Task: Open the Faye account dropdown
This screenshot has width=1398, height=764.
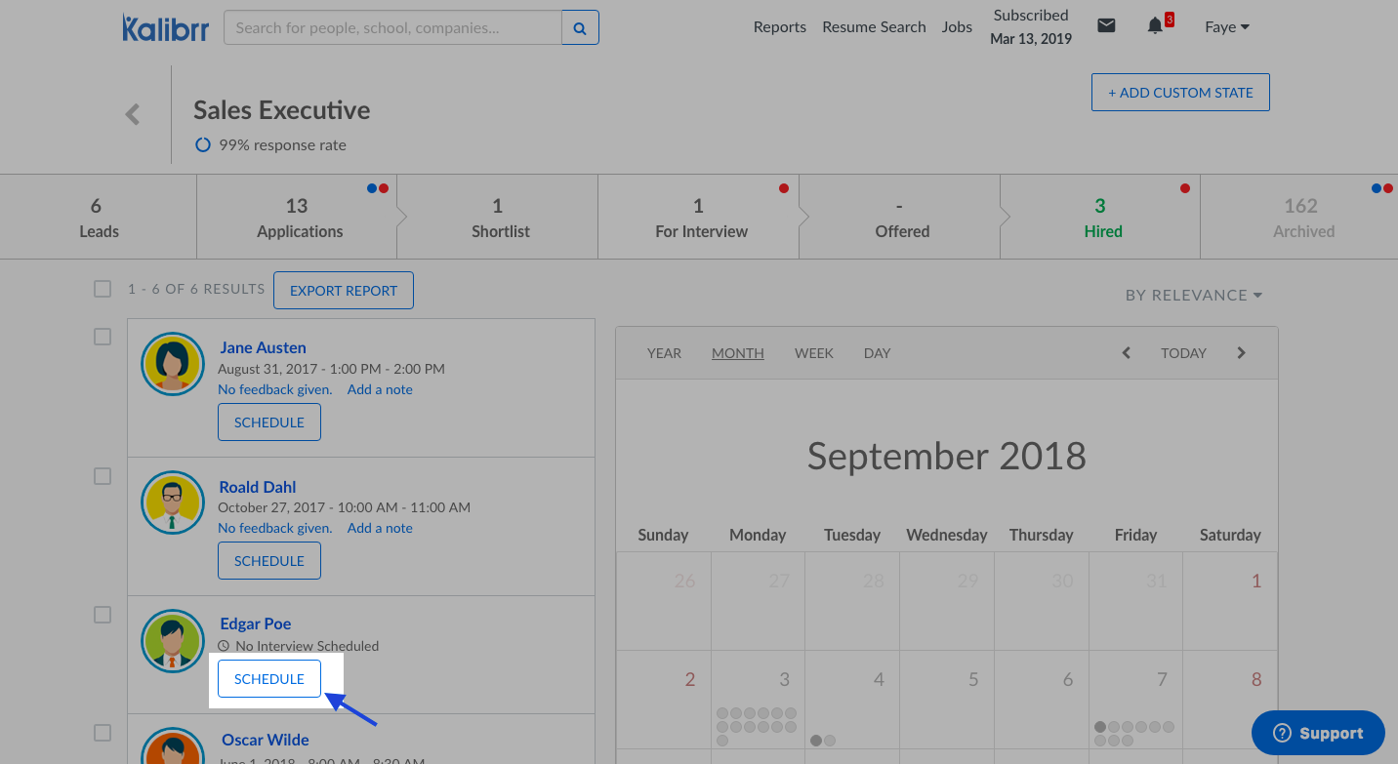Action: [1226, 27]
